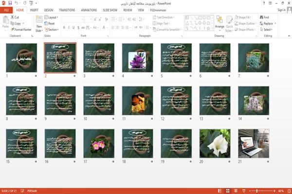Switch to the ANIMATIONS tab
292x194 pixels.
pos(89,10)
